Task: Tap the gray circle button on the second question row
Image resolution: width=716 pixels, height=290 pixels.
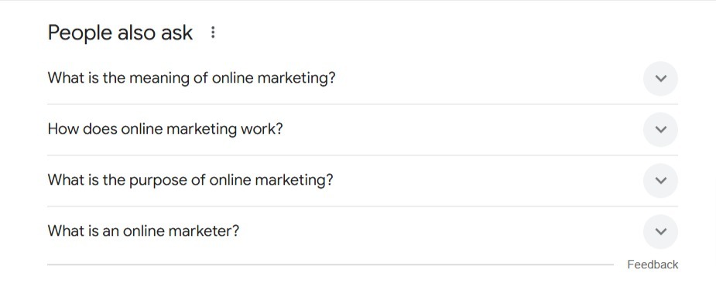Action: 660,129
